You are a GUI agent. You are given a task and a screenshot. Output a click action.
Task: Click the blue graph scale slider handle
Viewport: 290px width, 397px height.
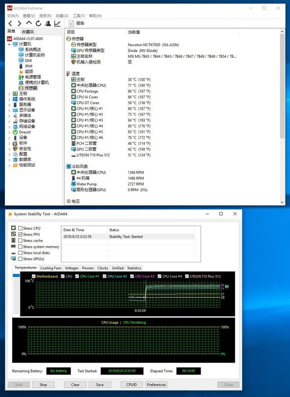pyautogui.click(x=16, y=276)
